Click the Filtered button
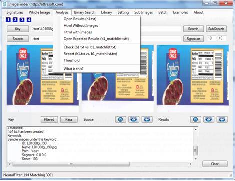The height and width of the screenshot is (181, 235). pos(49,119)
